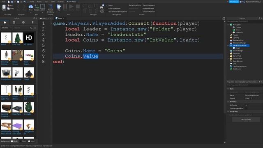The image size is (263, 148).
Task: Click the Undo arrow in quick access bar
Action: pos(25,2)
